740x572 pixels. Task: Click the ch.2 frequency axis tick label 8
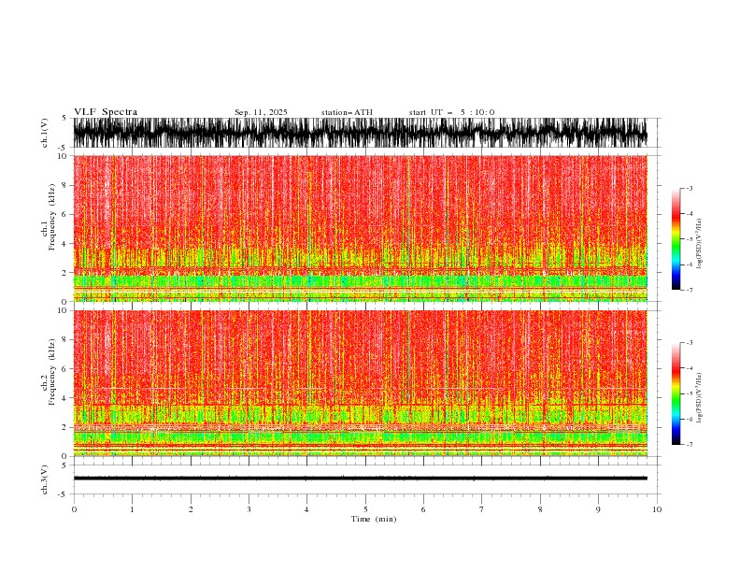coord(64,340)
